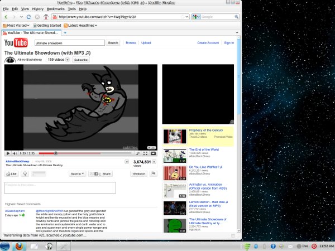The height and width of the screenshot is (251, 335).
Task: Click the video play button
Action: click(x=8, y=153)
